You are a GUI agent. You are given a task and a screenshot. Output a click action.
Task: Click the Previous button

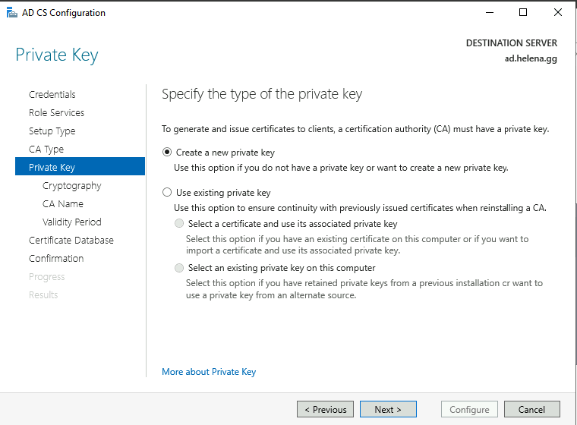coord(325,410)
